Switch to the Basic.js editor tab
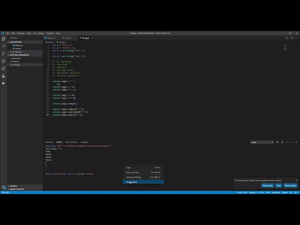Screen dimensions: 300x225 click(x=67, y=38)
